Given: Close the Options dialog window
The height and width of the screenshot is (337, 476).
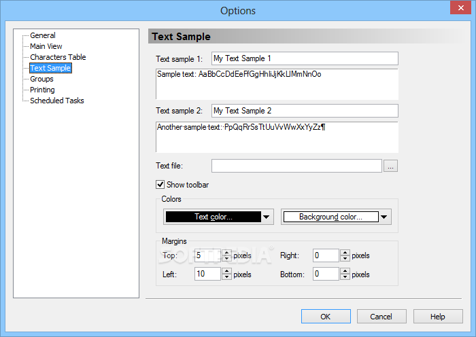Looking at the screenshot, I should (460, 7).
